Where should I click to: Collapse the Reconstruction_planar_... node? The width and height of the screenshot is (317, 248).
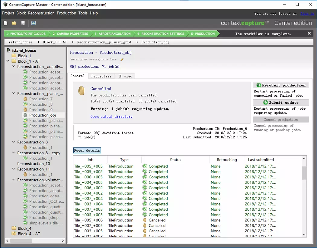[x=14, y=93]
